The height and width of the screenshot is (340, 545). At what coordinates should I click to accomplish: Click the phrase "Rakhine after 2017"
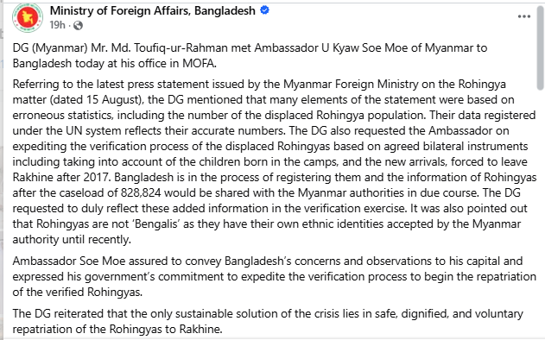coord(62,178)
